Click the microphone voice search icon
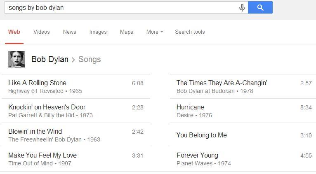 [242, 7]
